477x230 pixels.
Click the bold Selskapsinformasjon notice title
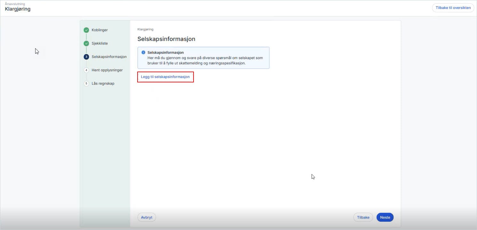tap(165, 52)
